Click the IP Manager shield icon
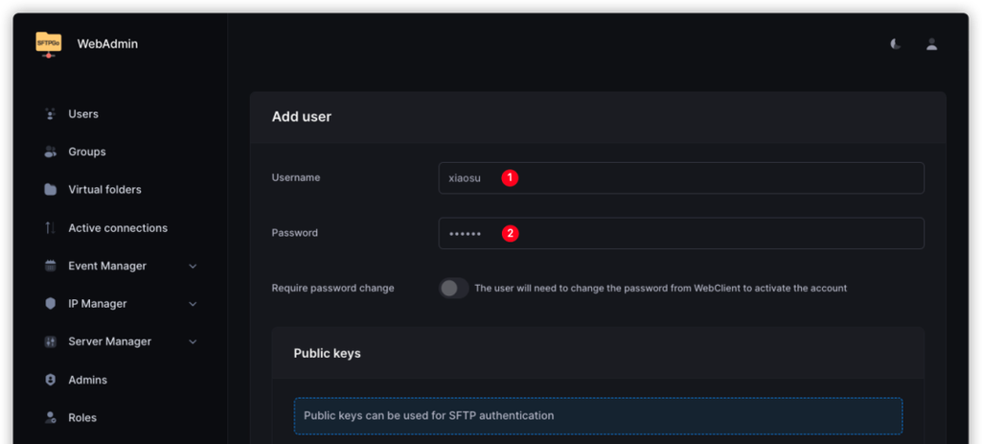Image resolution: width=982 pixels, height=444 pixels. 51,304
